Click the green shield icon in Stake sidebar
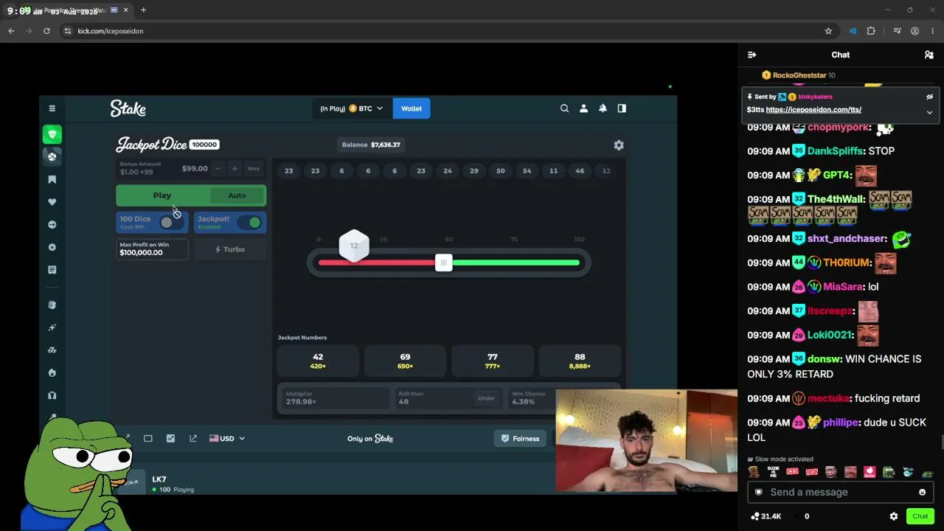944x531 pixels. coord(52,134)
